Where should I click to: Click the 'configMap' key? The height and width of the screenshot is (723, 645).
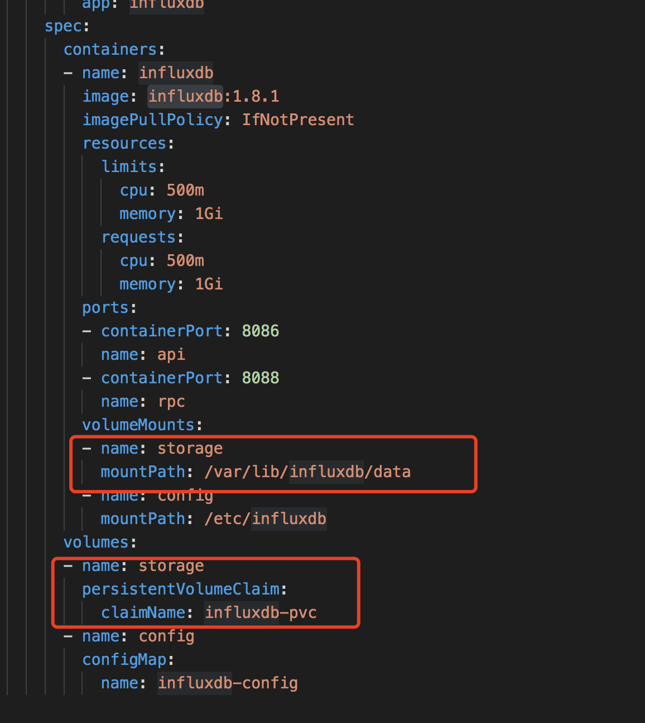click(124, 660)
